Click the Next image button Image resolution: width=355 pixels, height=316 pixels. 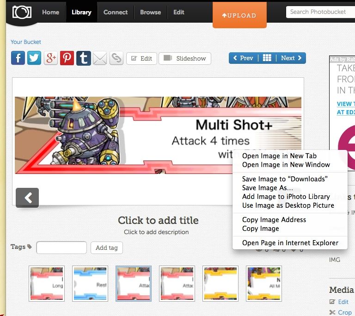click(291, 58)
